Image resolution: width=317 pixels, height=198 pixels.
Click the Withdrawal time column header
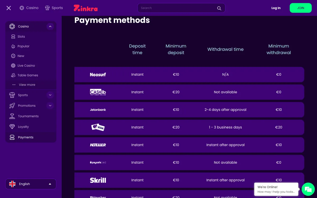click(x=226, y=49)
